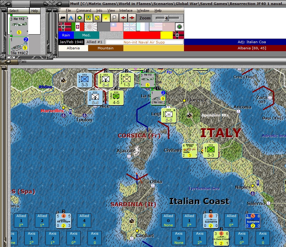Toggle the yellow stacked-number toolbar icon
Image resolution: width=286 pixels, height=247 pixels.
coord(97,18)
